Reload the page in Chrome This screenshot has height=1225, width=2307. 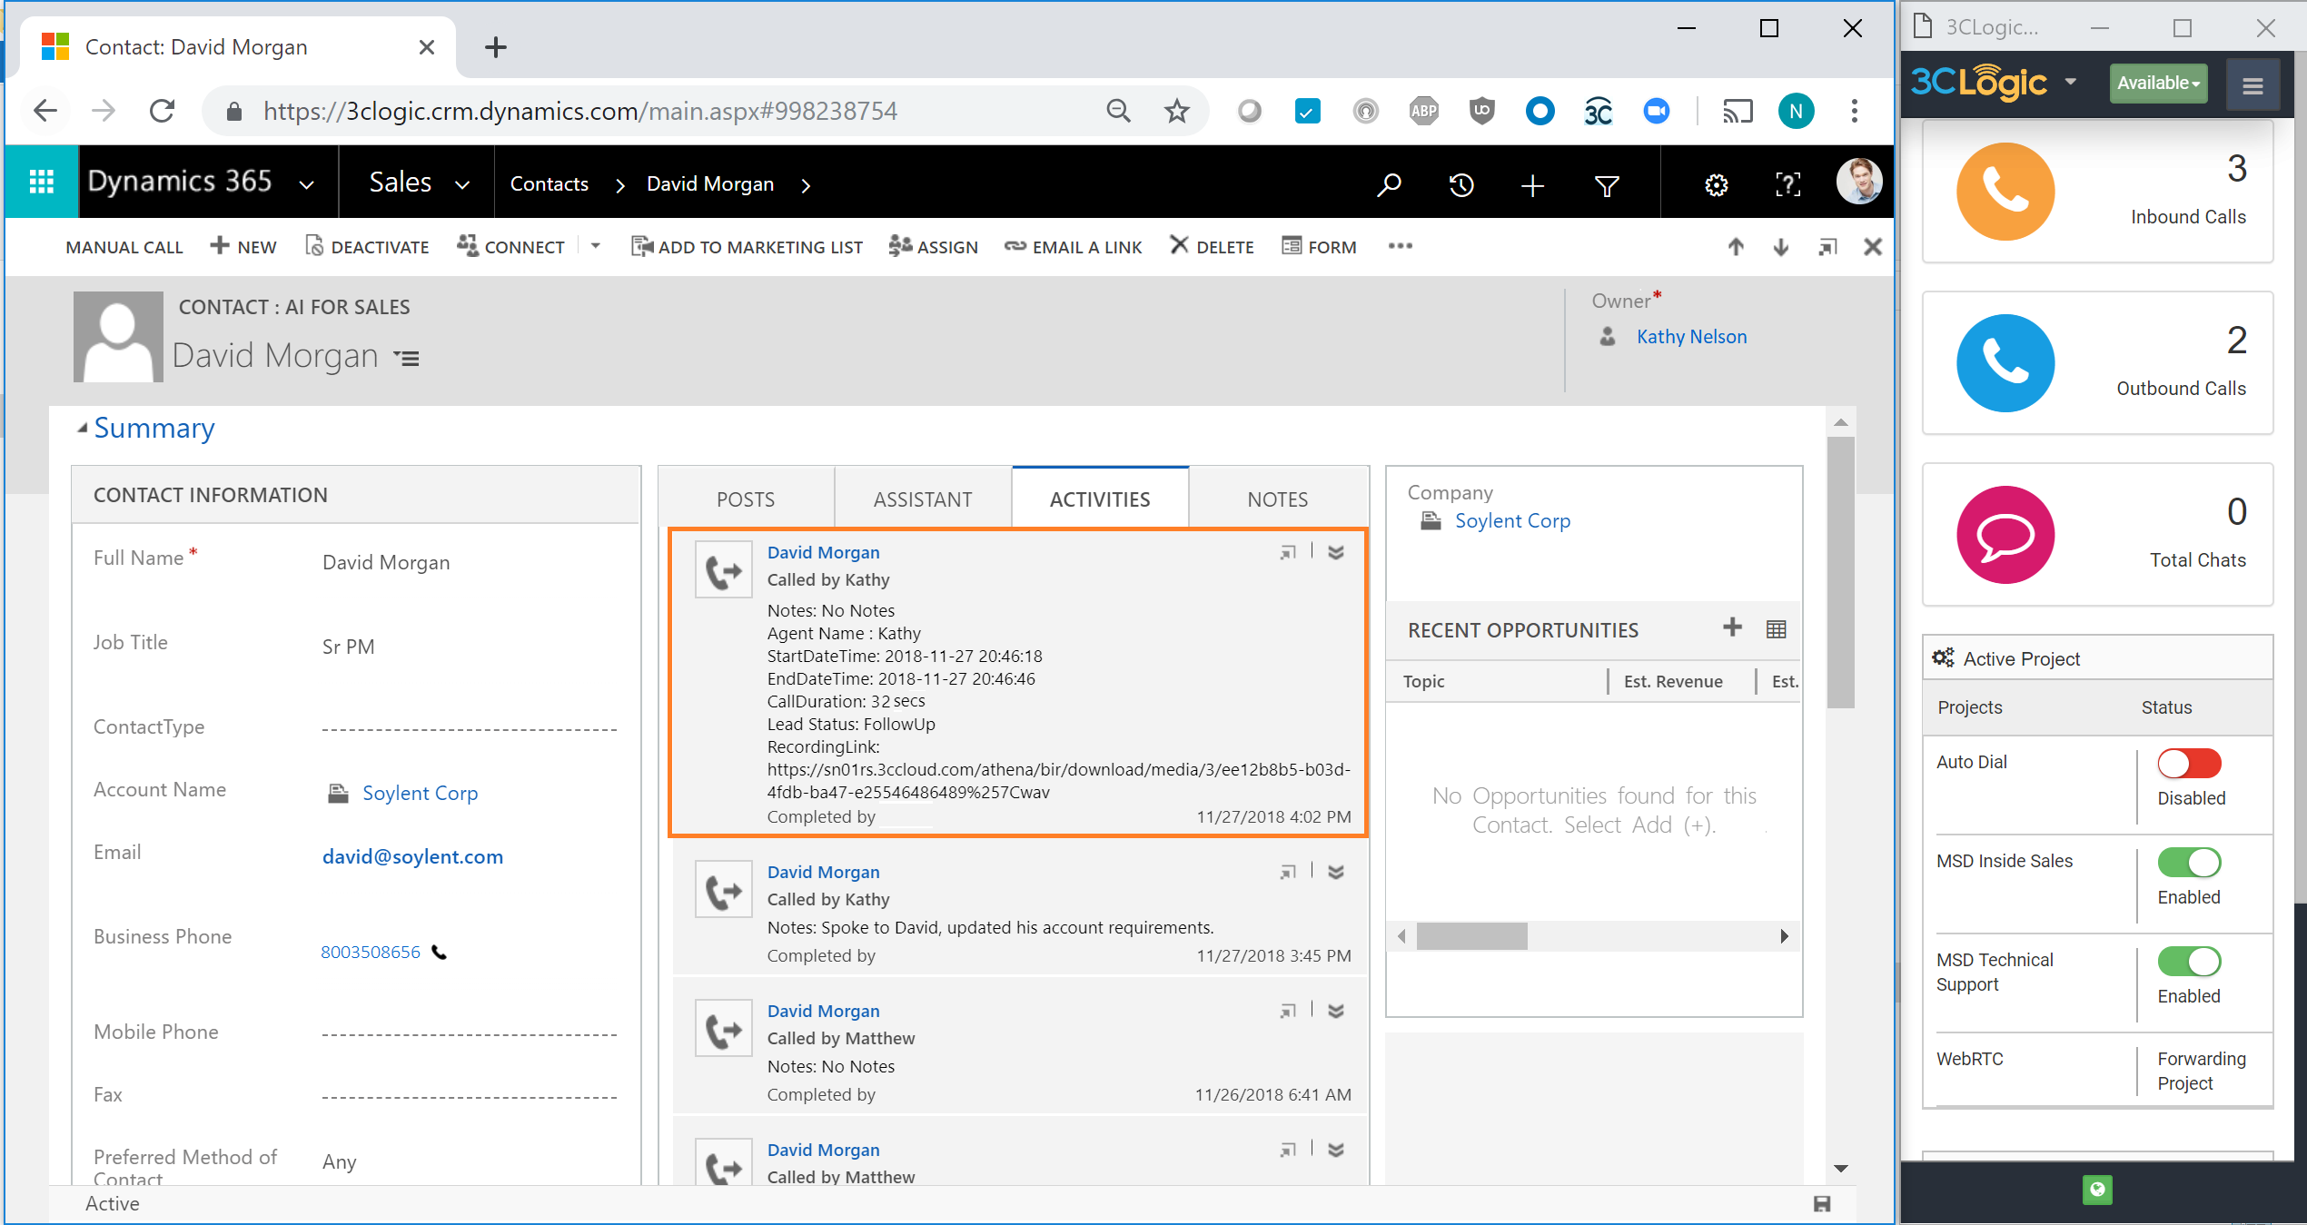163,112
